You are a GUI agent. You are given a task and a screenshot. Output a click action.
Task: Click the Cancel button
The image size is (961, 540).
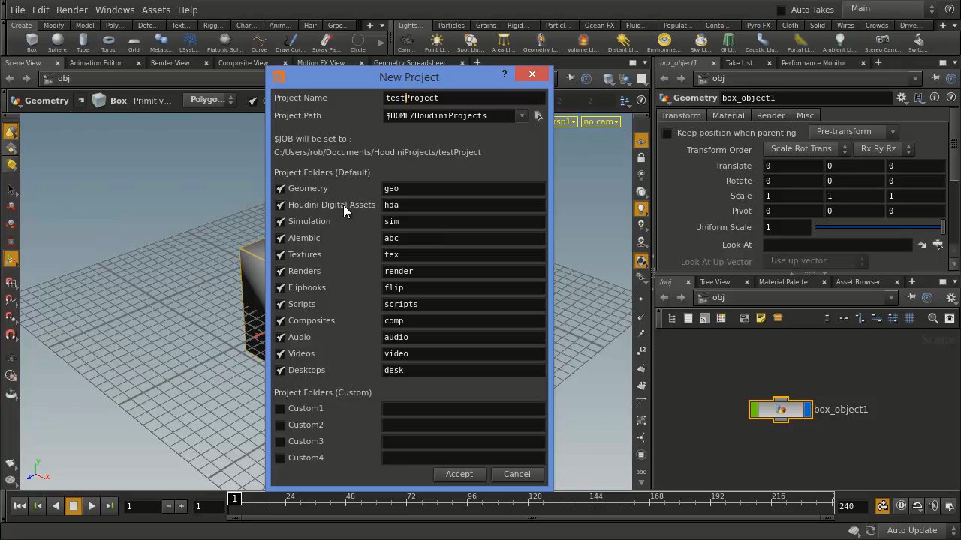[x=517, y=473]
